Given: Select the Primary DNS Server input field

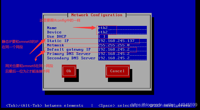Looking at the screenshot, I should tap(123, 54).
